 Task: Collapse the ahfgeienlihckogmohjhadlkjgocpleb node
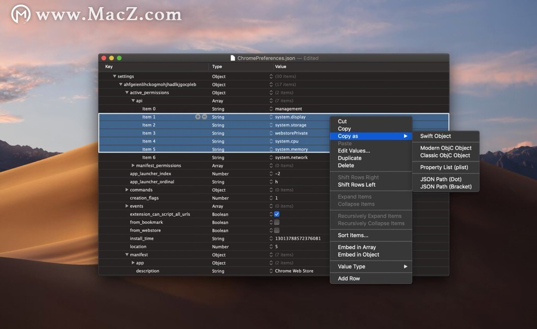(x=121, y=84)
